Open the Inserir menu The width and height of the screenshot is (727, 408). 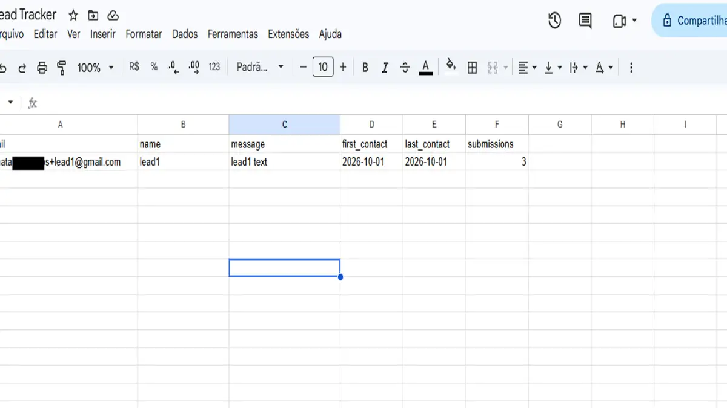[x=103, y=34]
